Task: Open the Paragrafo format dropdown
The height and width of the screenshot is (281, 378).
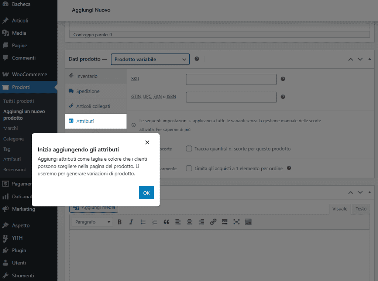Action: (x=92, y=222)
